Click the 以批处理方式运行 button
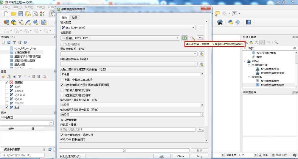Screen dimensions: 298x159 pos(72,156)
